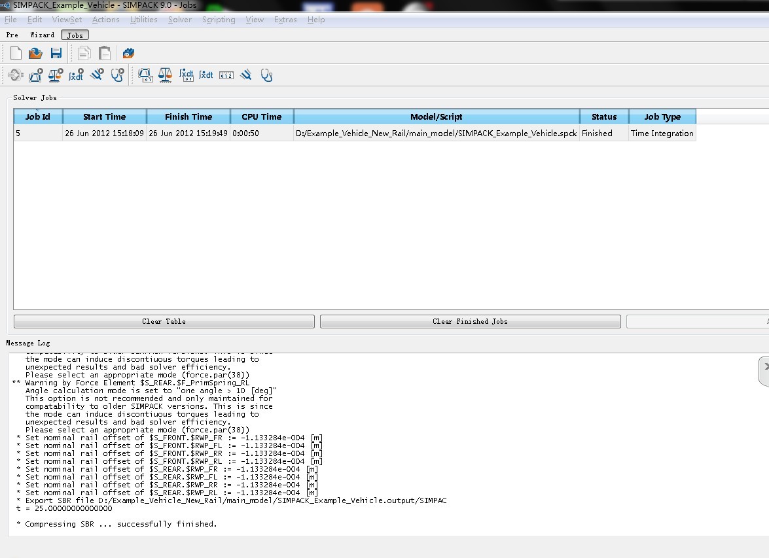Click the 't = 25.00000000000000' log line

click(63, 508)
